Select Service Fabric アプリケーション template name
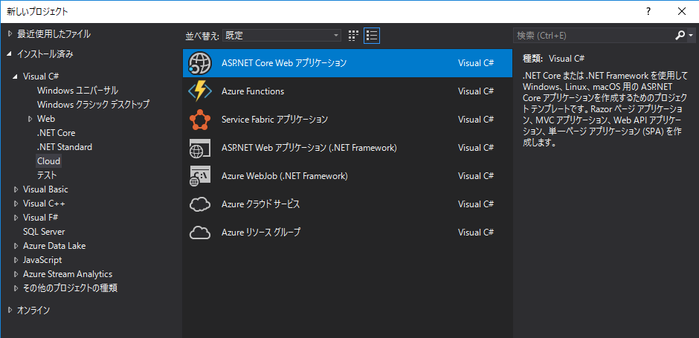This screenshot has width=699, height=338. pos(274,120)
